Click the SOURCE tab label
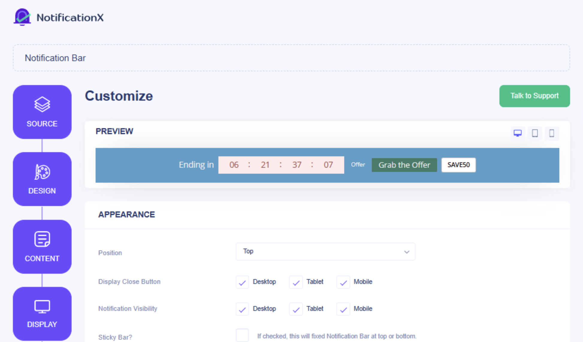The width and height of the screenshot is (583, 342). pyautogui.click(x=42, y=124)
